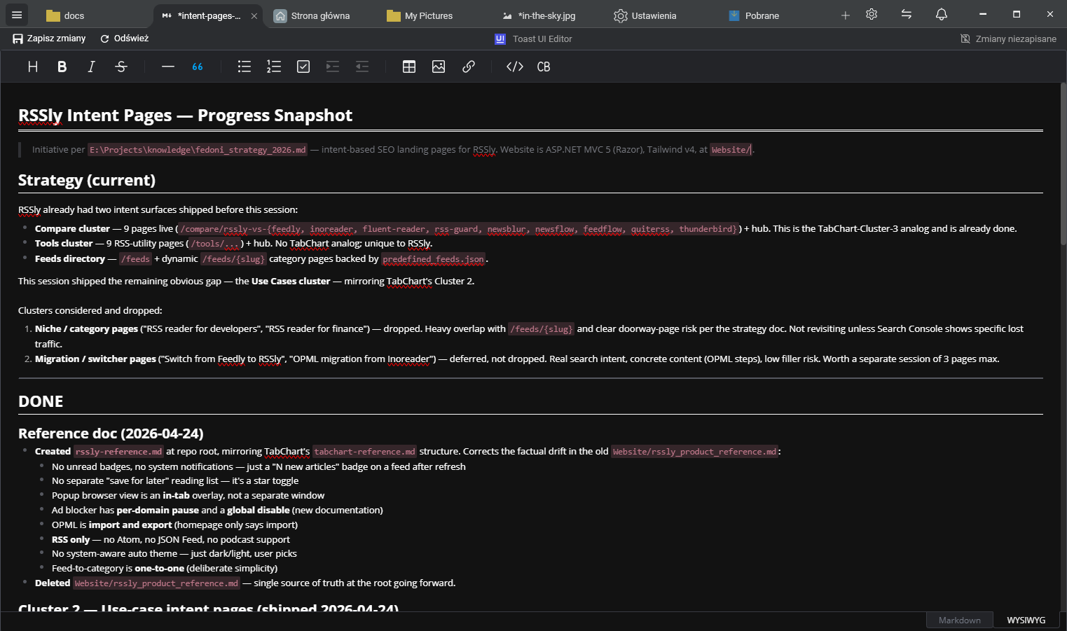Viewport: 1067px width, 631px height.
Task: Insert an ordered numbered list
Action: (x=274, y=67)
